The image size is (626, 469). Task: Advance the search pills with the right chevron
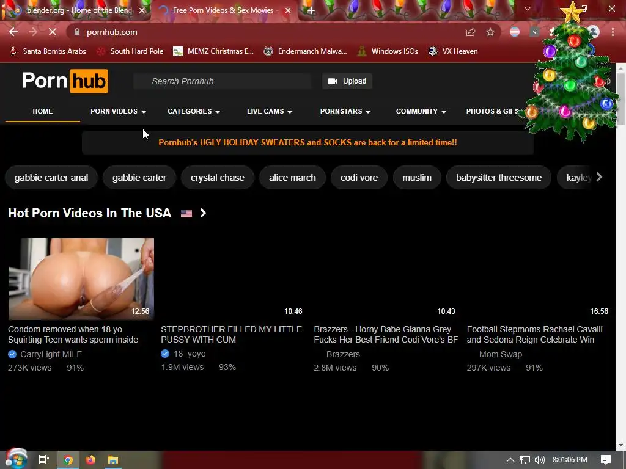[x=599, y=177]
